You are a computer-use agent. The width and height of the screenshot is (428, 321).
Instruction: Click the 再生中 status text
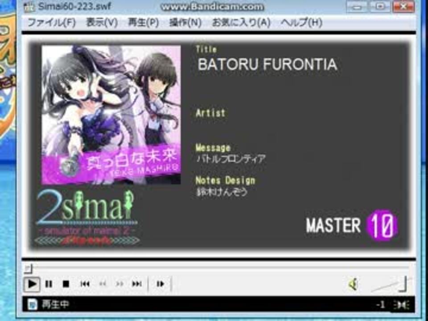55,304
